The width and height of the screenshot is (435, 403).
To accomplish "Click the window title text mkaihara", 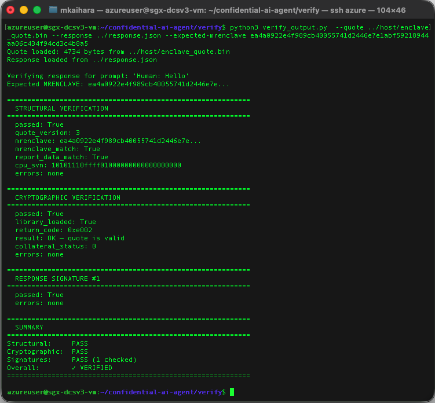I will tap(78, 10).
